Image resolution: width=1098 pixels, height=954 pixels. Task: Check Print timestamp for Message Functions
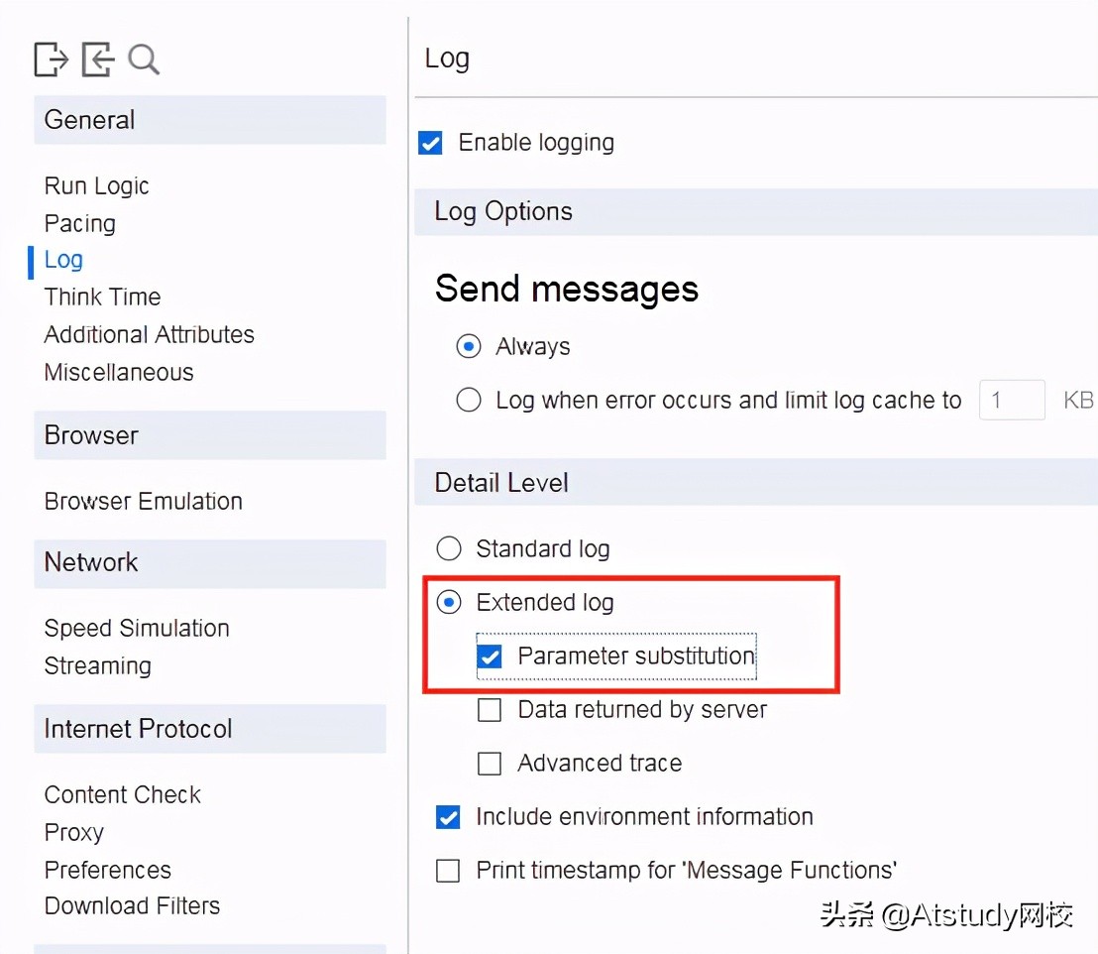tap(448, 871)
